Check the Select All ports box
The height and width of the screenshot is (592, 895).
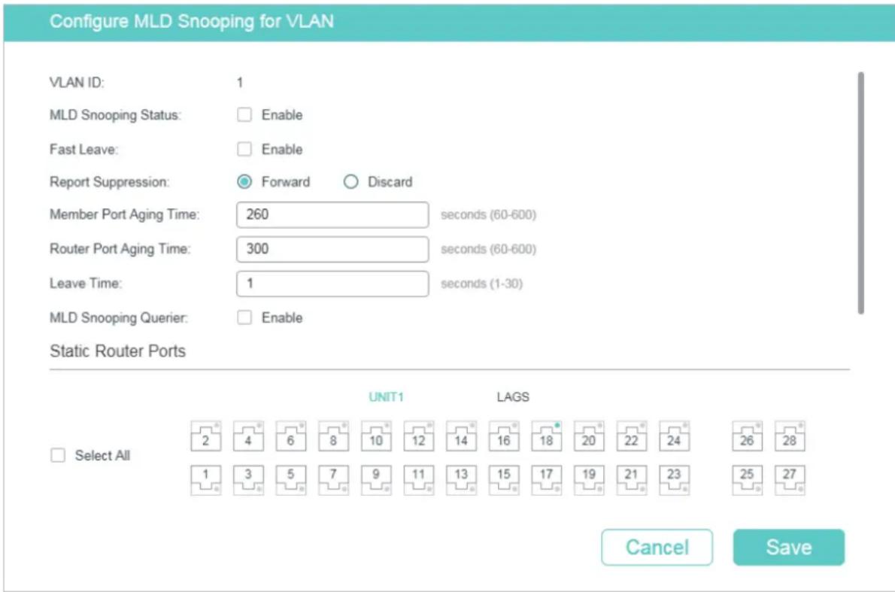[58, 455]
